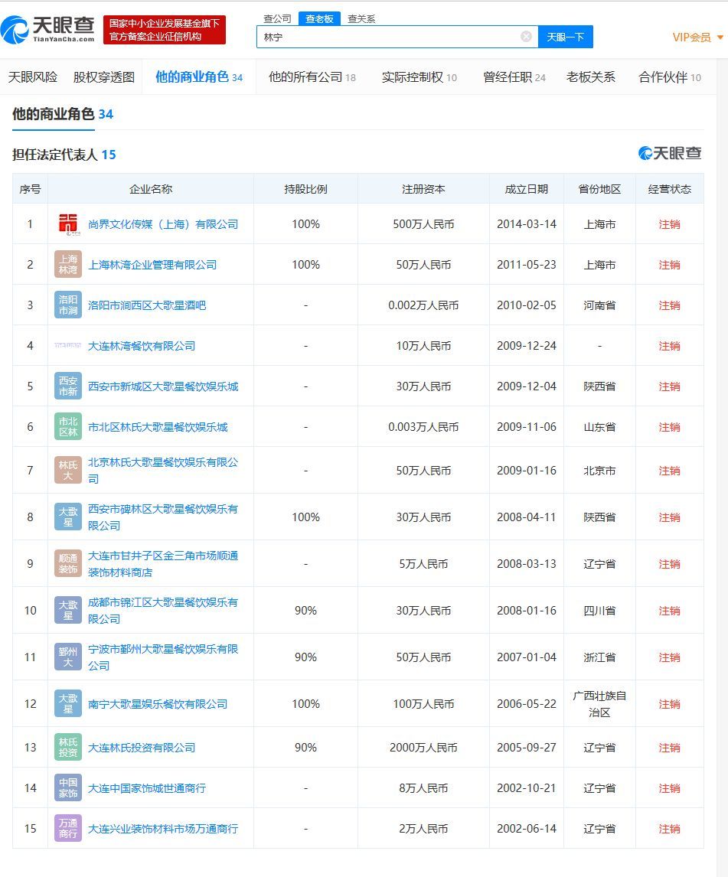Open 南宁大歌星娱乐餐饮有限公司 link
Viewport: 728px width, 877px height.
tap(158, 703)
